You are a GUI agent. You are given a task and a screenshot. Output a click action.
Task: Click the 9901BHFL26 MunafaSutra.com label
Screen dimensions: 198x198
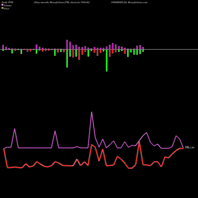pyautogui.click(x=129, y=2)
